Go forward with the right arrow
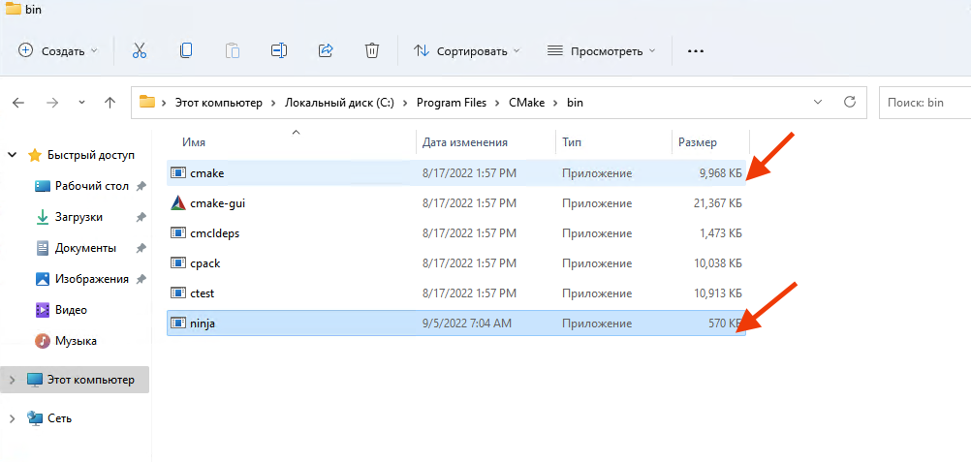 (x=52, y=103)
